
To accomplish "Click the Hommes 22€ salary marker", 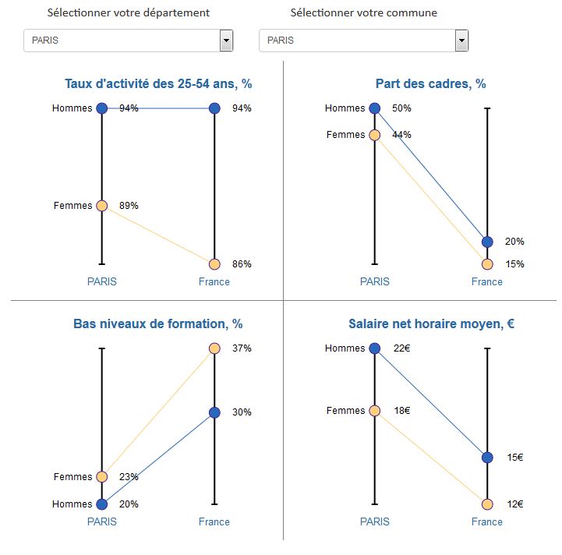I will 374,348.
